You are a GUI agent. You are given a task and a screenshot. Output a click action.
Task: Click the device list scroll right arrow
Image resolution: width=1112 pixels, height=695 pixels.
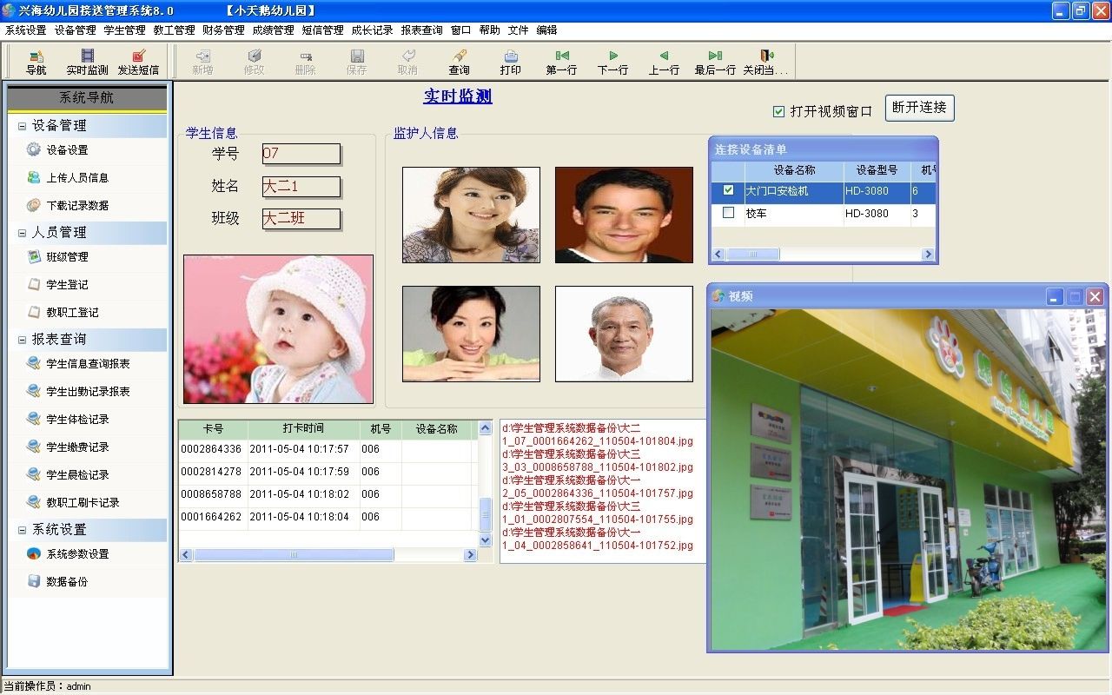pos(928,255)
